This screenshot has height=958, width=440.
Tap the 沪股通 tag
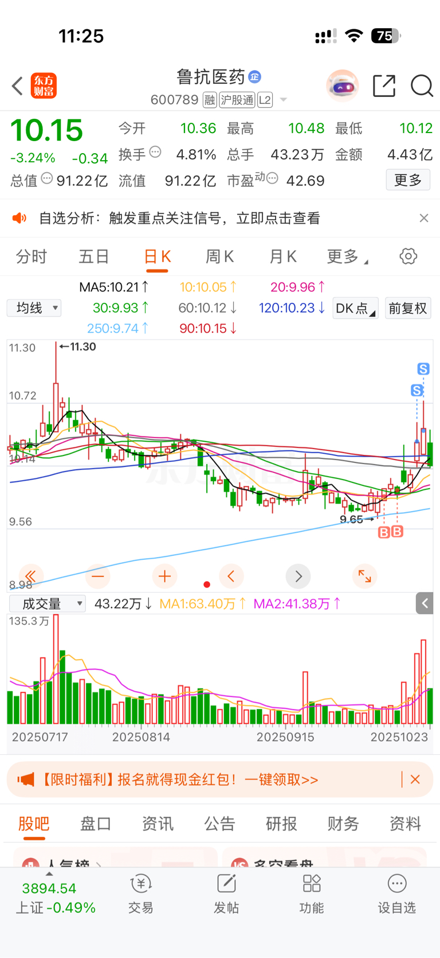[x=237, y=100]
